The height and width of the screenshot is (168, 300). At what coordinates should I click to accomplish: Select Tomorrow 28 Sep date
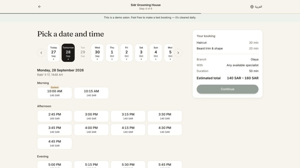[68, 53]
